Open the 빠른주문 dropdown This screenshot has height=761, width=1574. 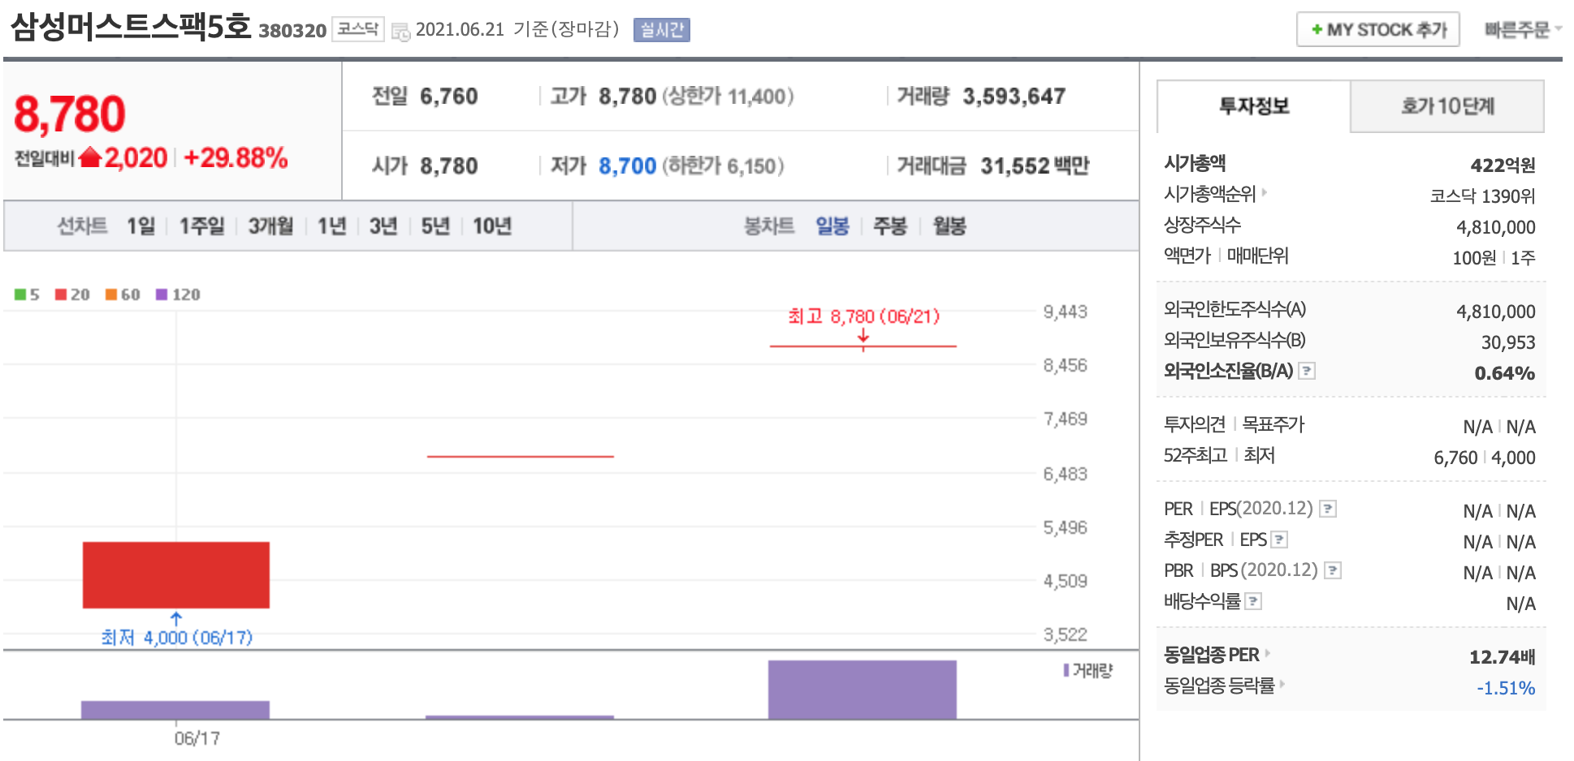pos(1523,30)
